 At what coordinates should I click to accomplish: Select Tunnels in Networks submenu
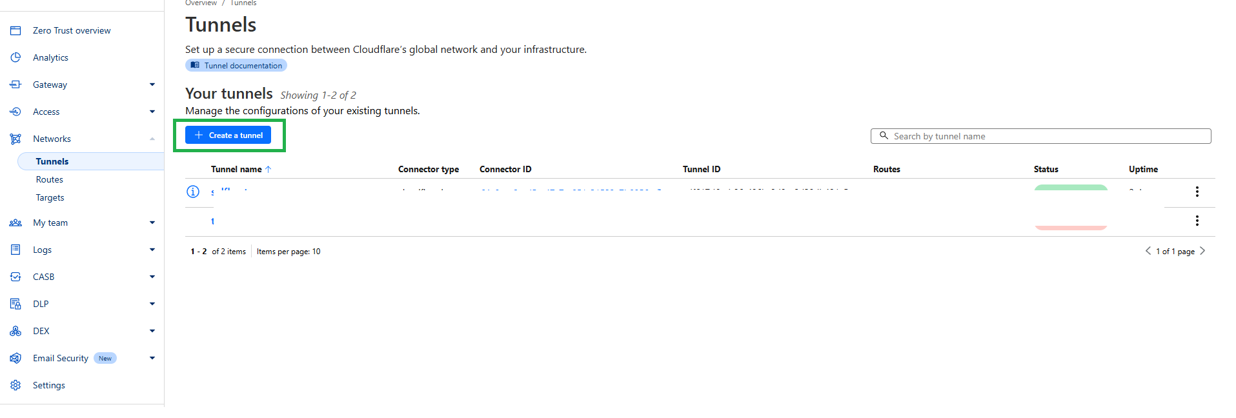coord(90,161)
